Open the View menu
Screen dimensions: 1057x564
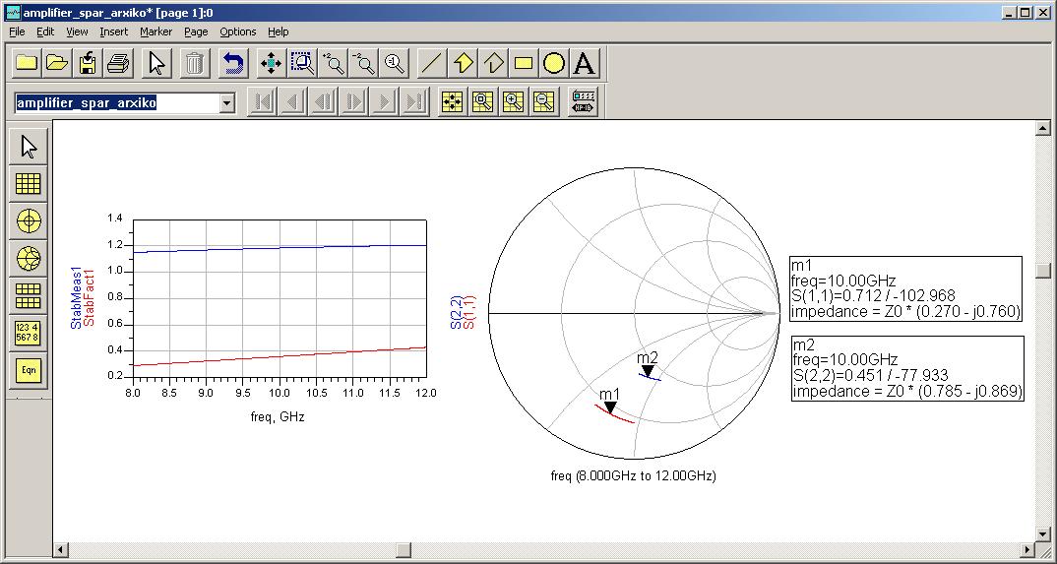pyautogui.click(x=77, y=31)
